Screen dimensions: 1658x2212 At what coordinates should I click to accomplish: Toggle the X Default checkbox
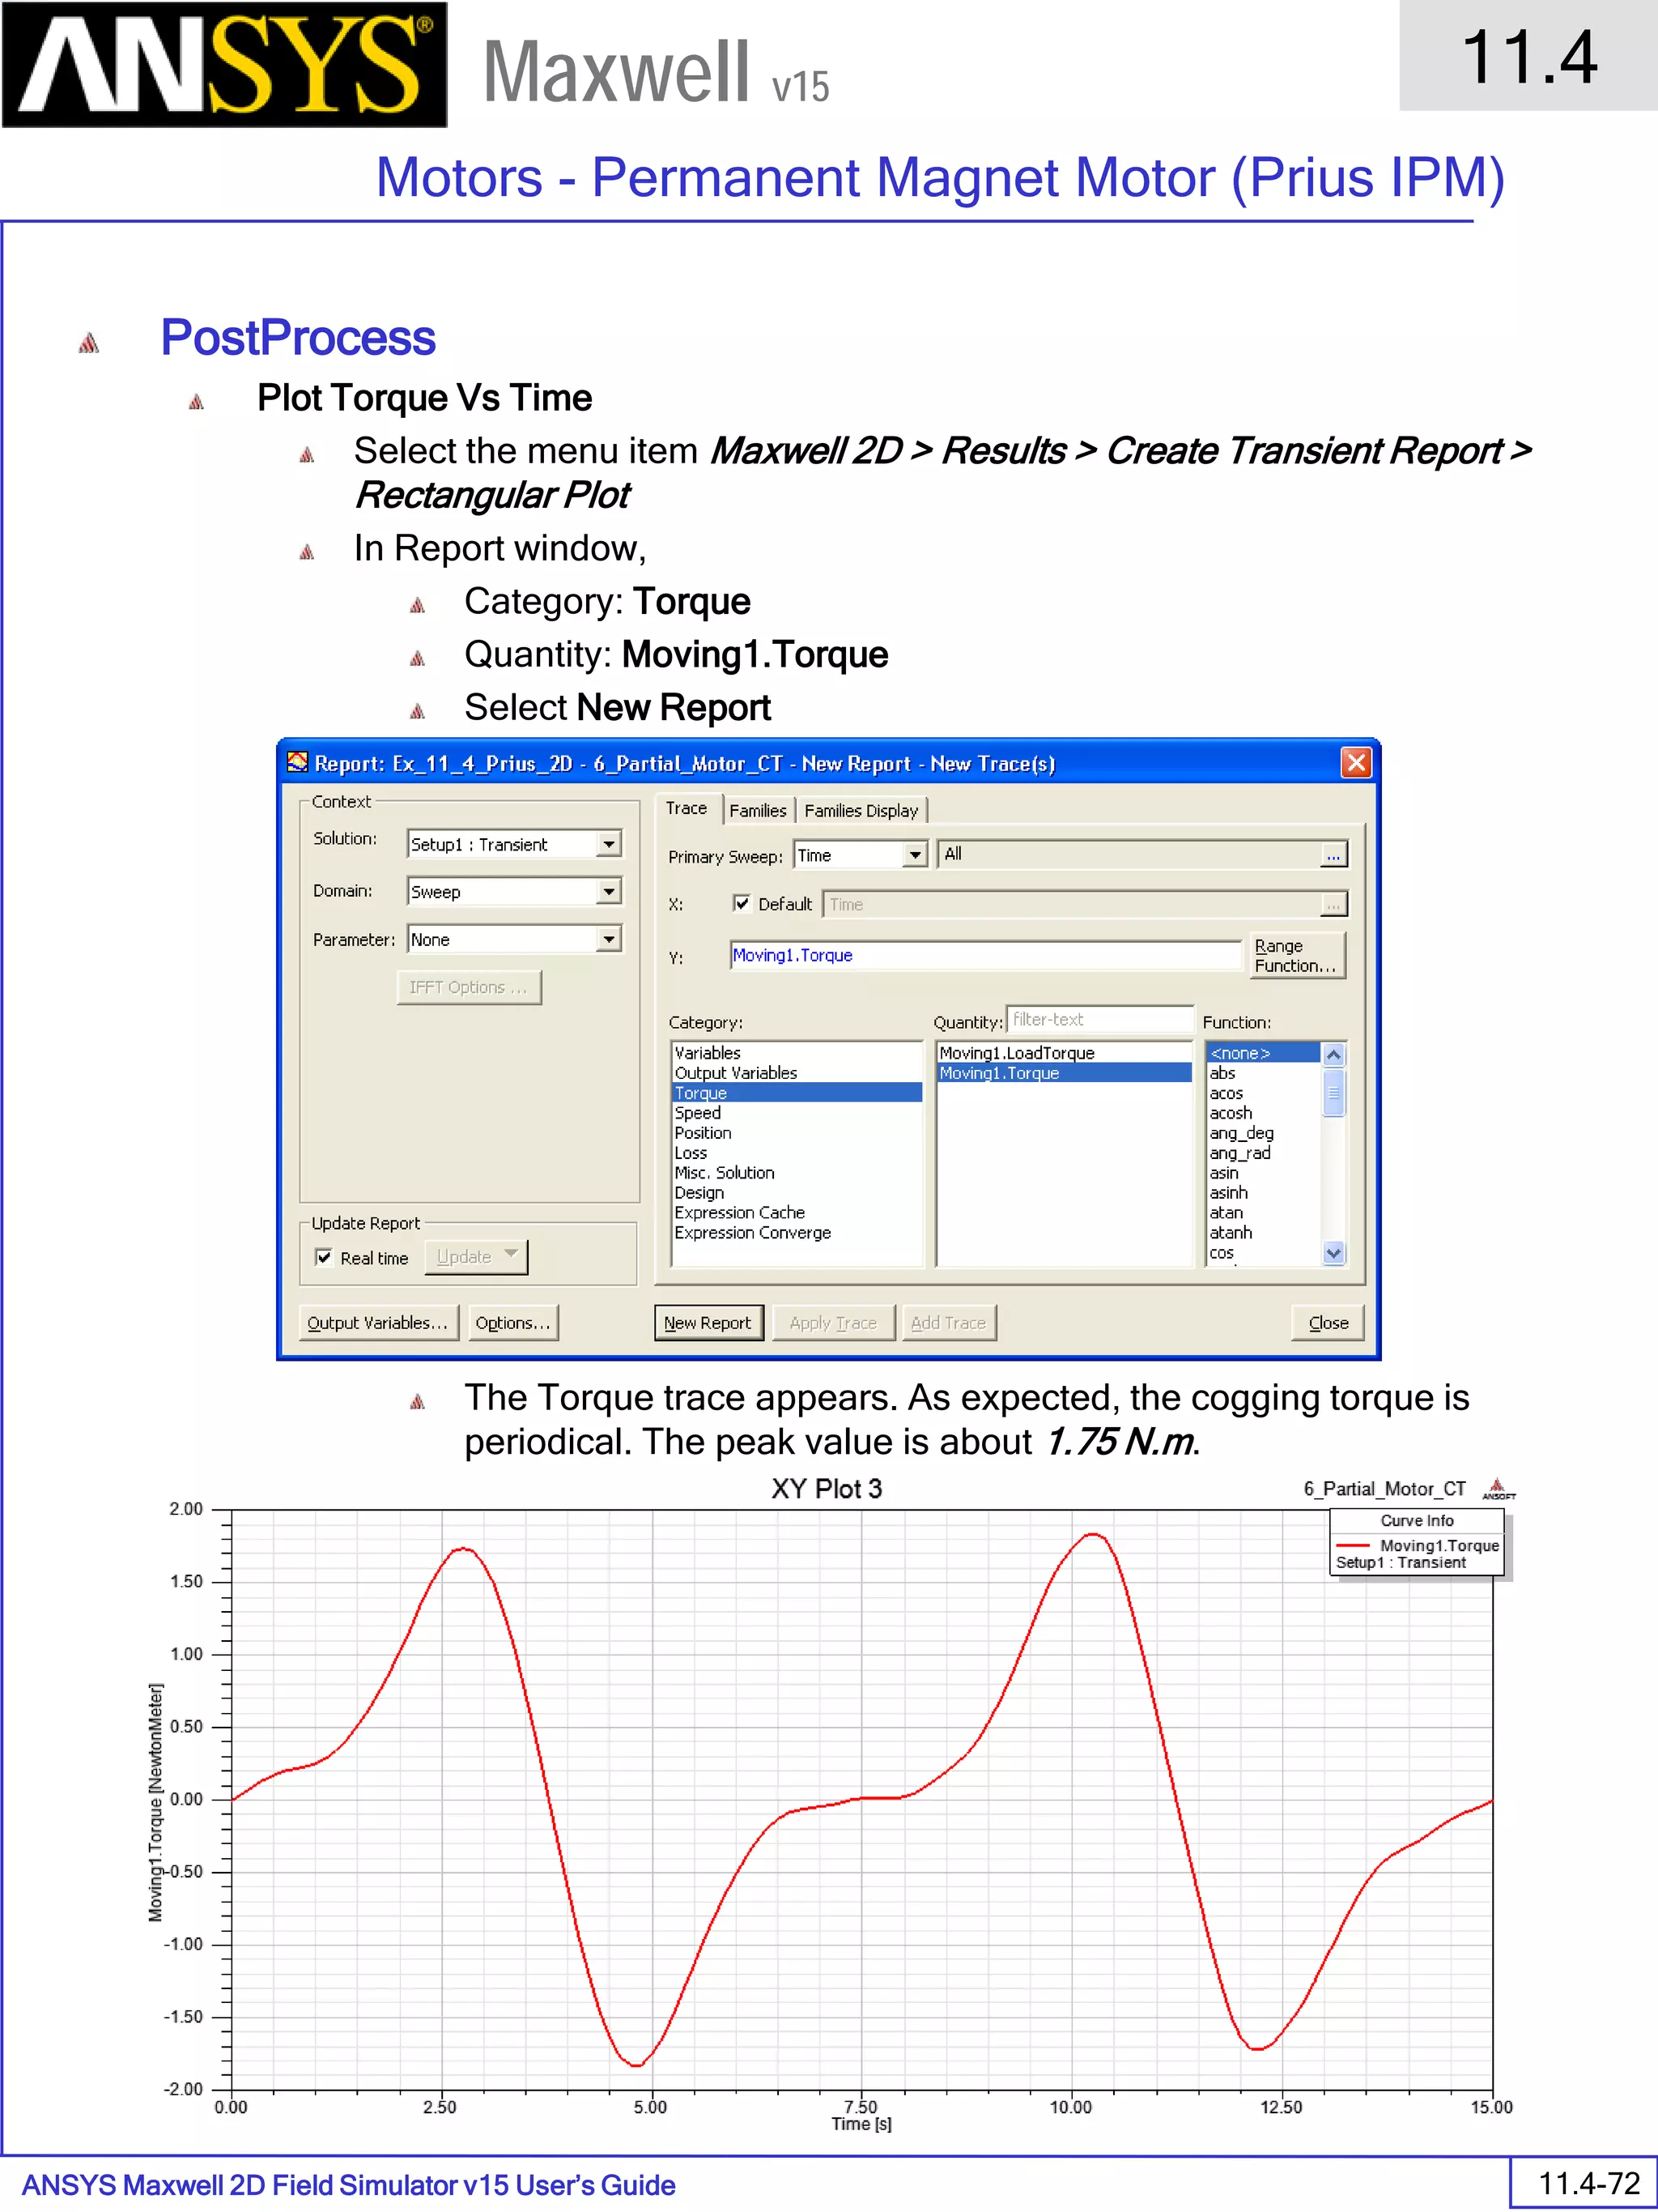(742, 904)
